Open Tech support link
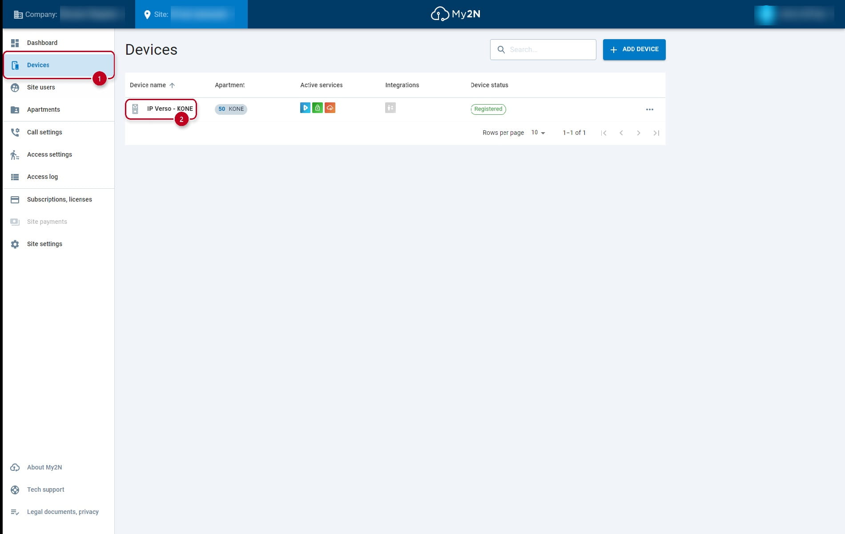Viewport: 845px width, 534px height. pyautogui.click(x=45, y=489)
